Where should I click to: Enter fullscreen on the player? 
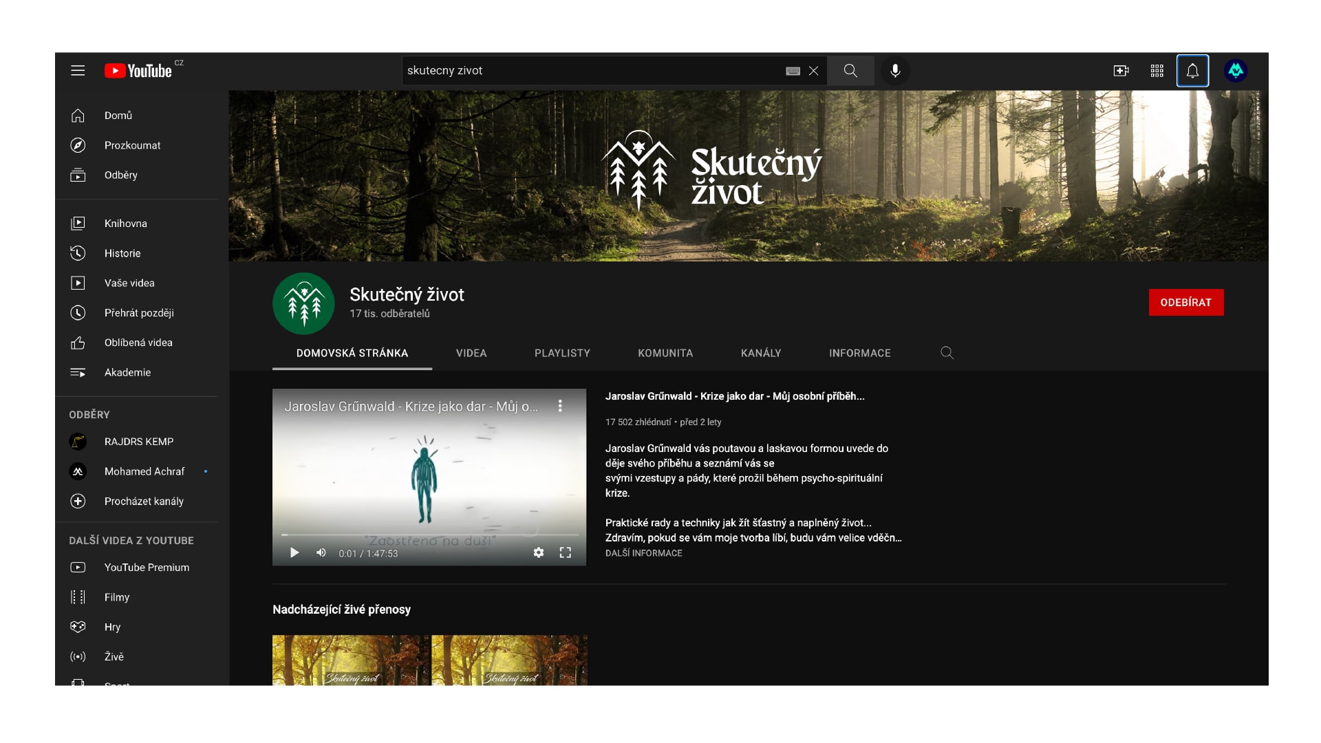tap(566, 552)
